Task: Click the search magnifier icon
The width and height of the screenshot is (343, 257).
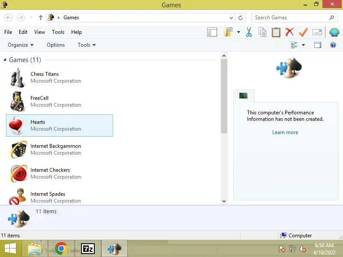Action: tap(331, 18)
